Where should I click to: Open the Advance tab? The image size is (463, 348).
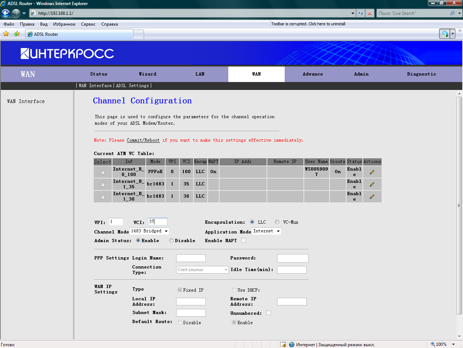313,74
